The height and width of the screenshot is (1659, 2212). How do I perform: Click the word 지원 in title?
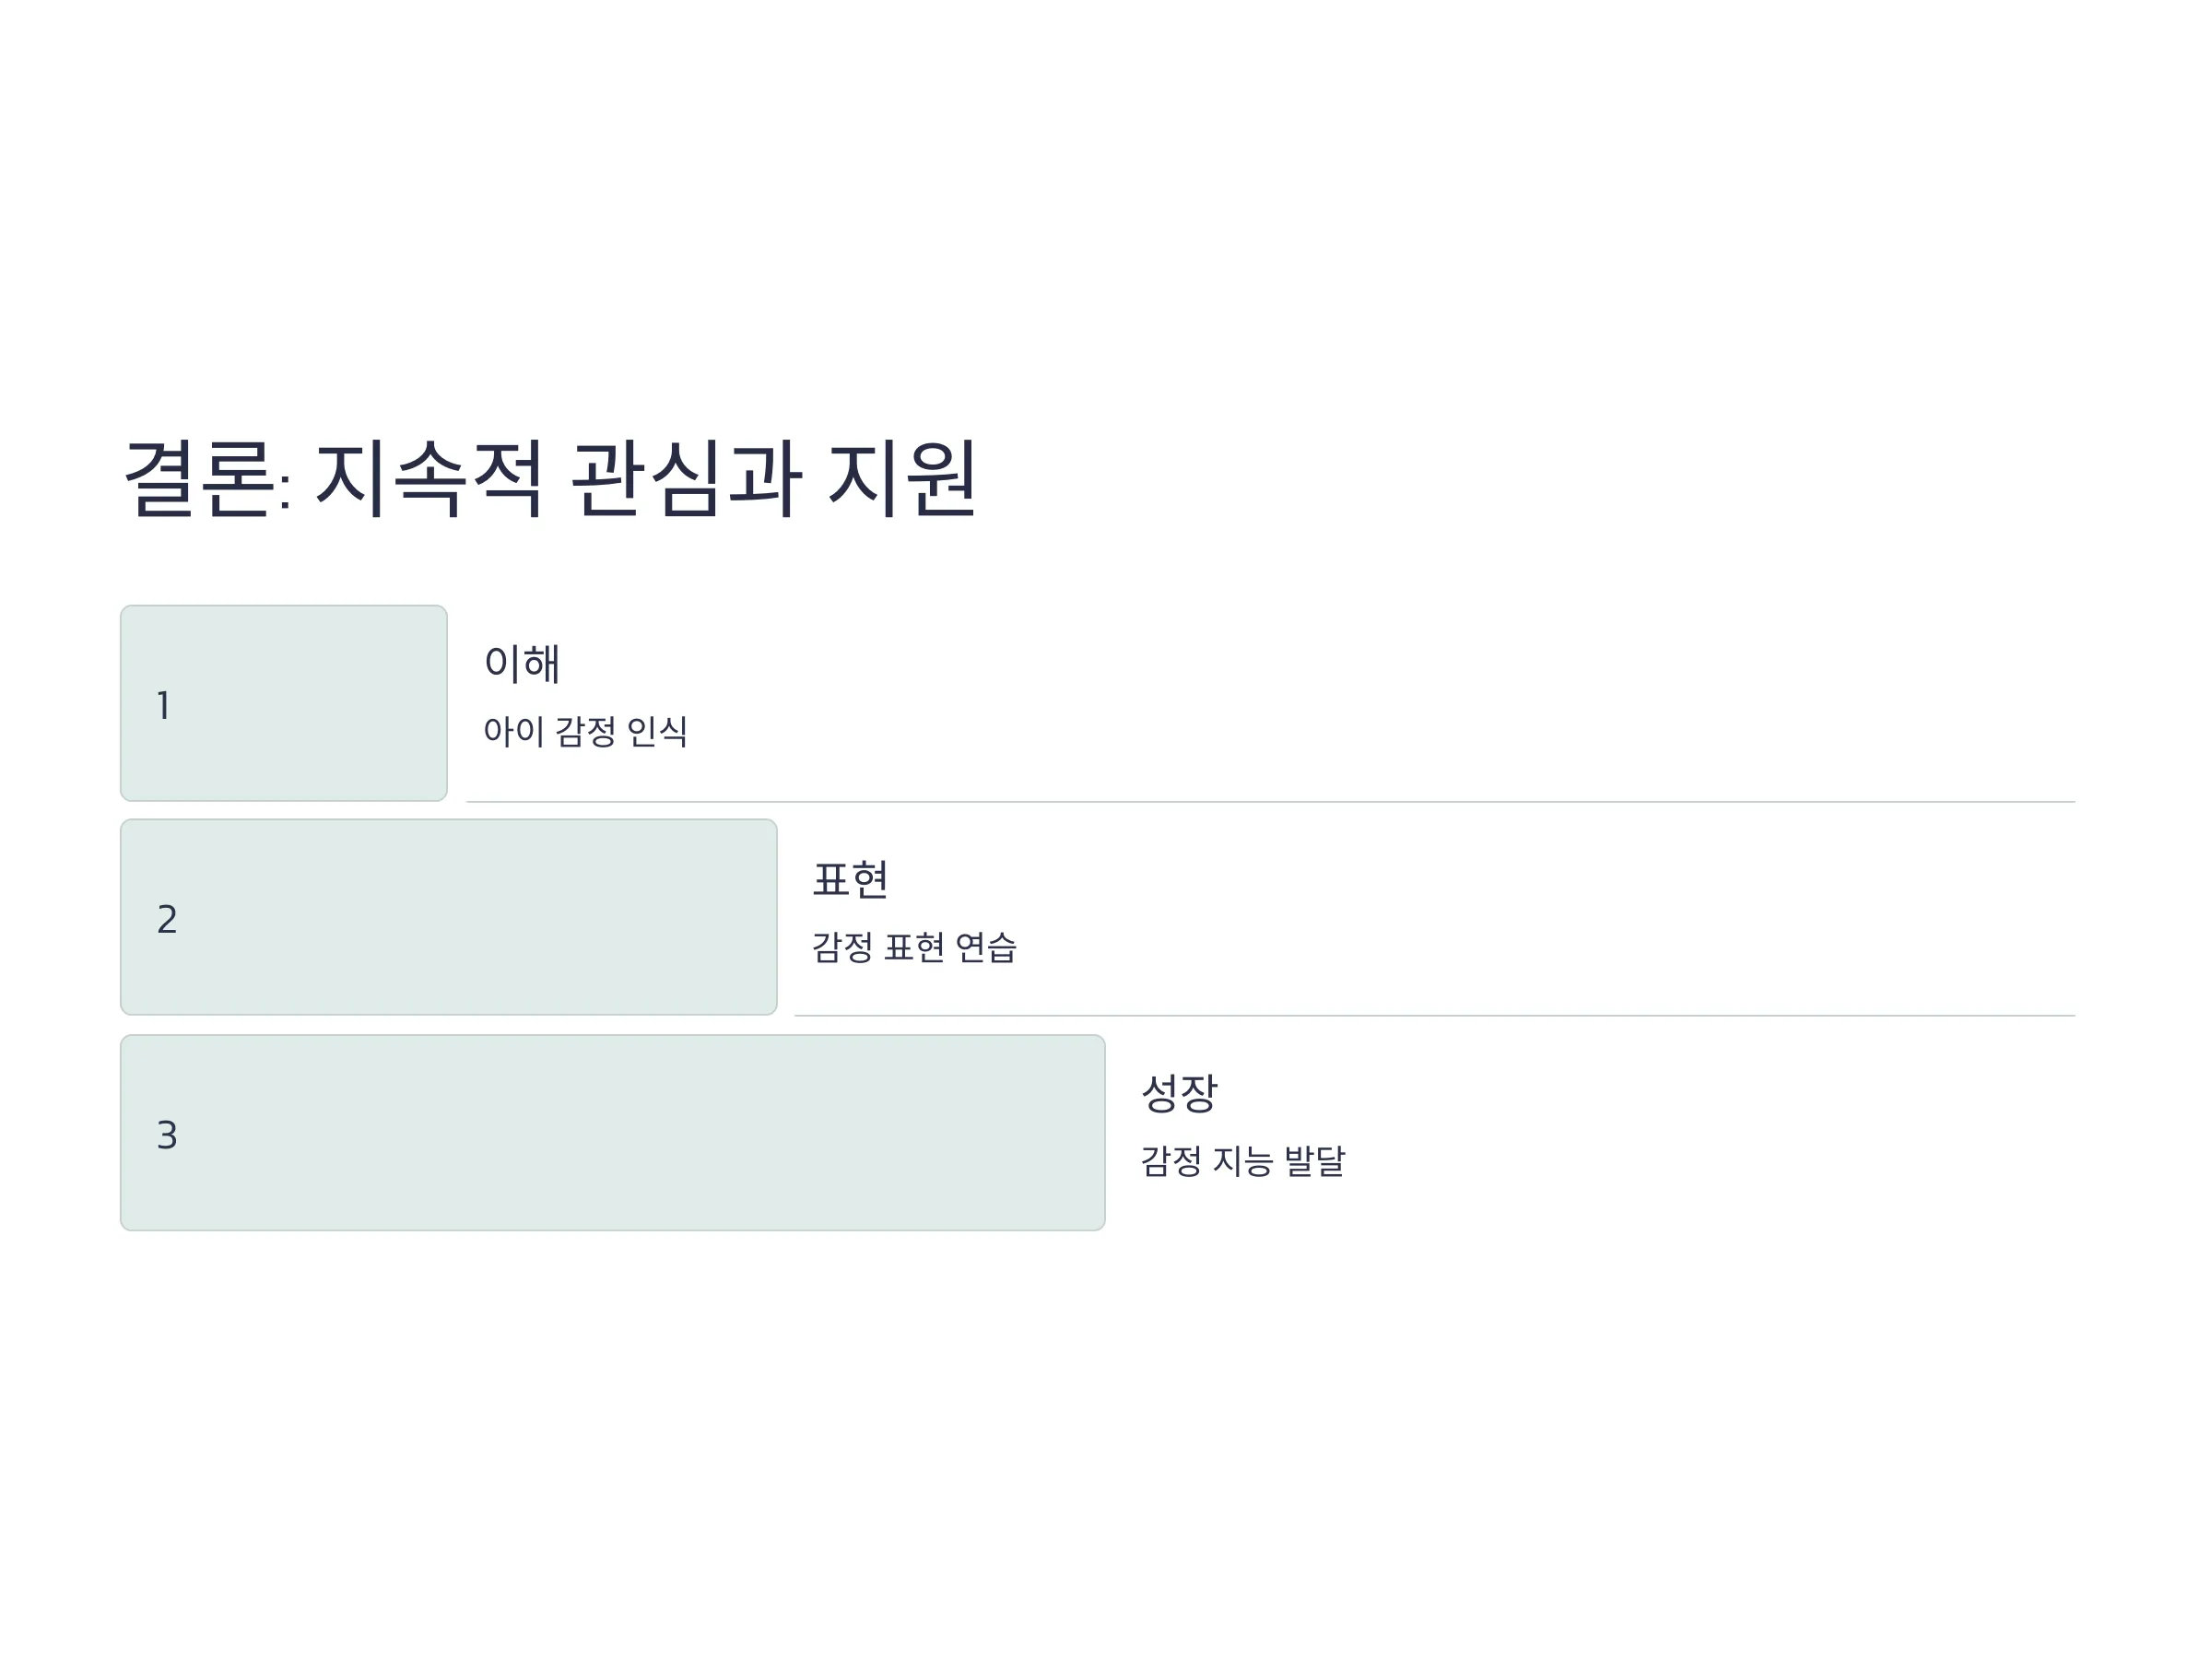pyautogui.click(x=902, y=478)
